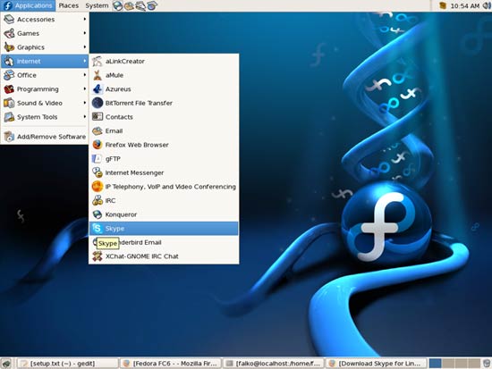Expand the Graphics submenu
Viewport: 492px width, 369px height.
pyautogui.click(x=45, y=47)
